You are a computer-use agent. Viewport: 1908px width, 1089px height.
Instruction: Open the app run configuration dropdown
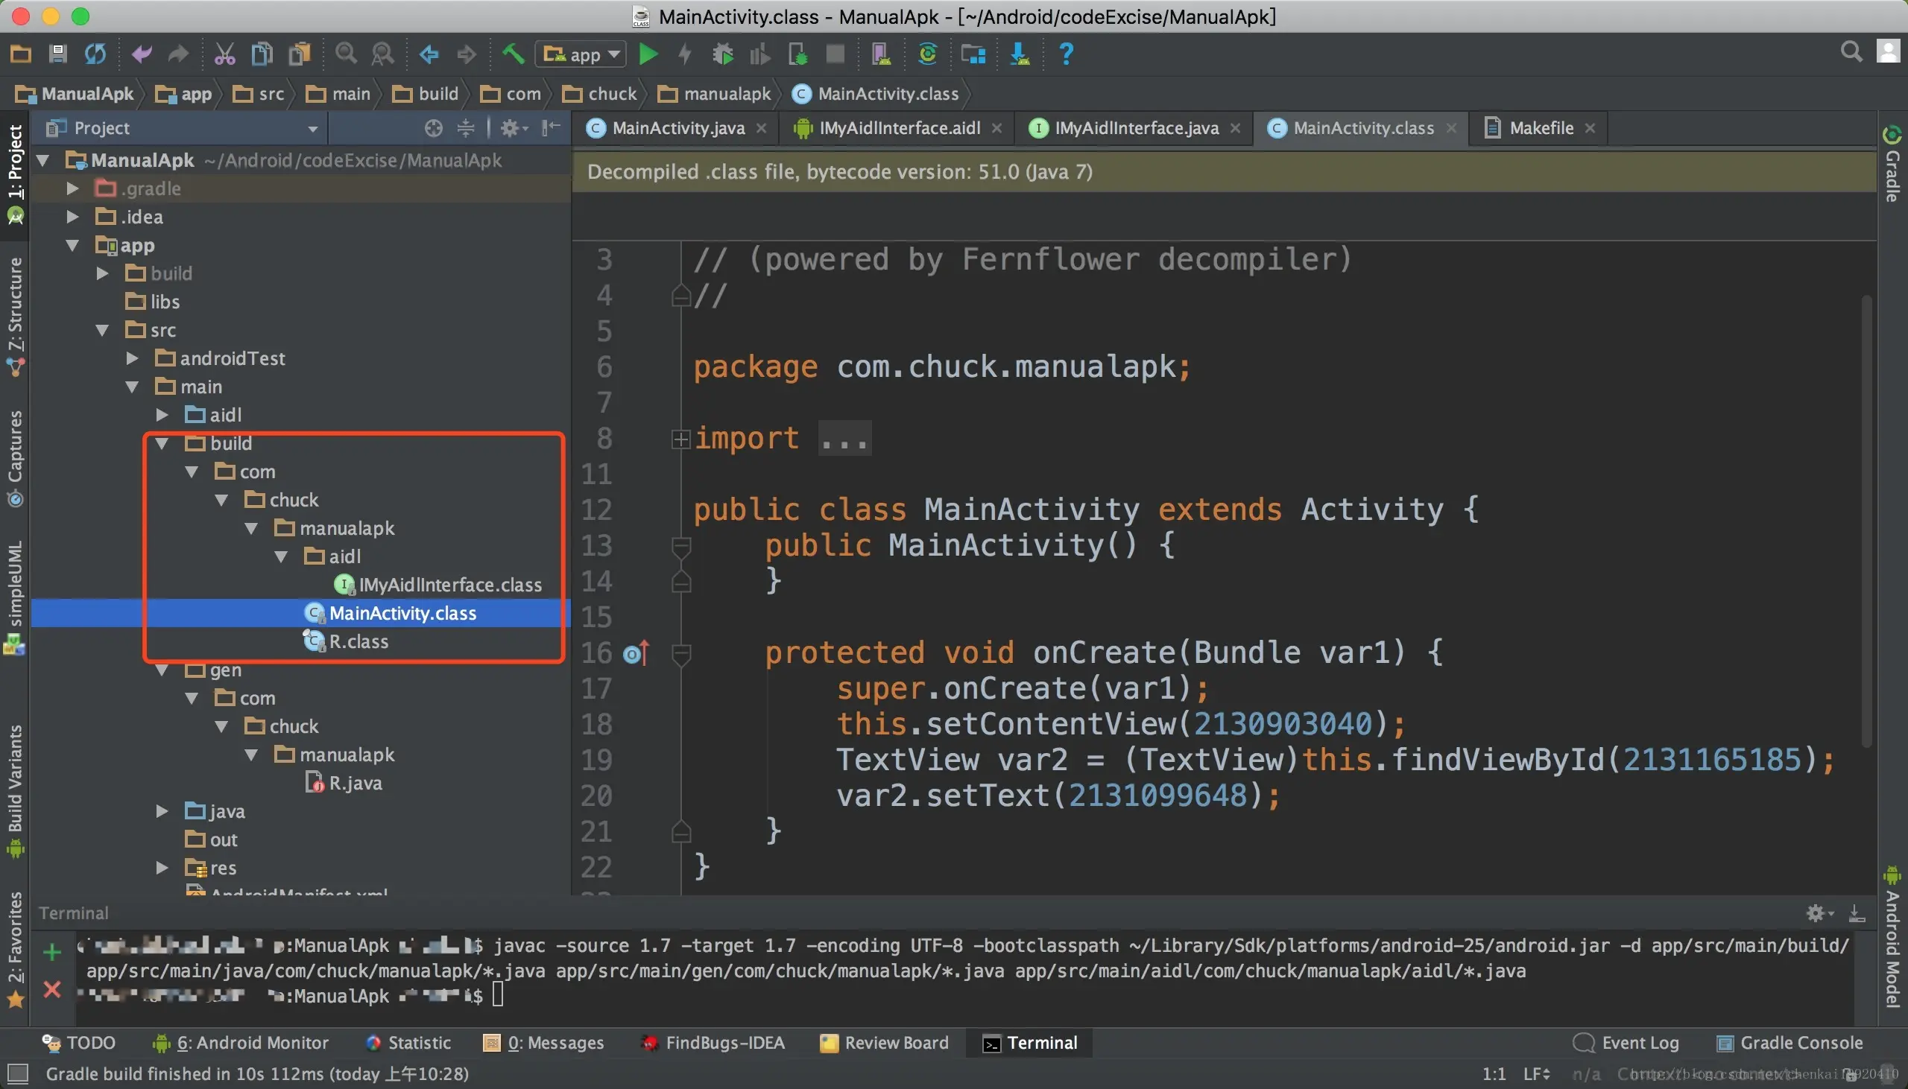581,54
